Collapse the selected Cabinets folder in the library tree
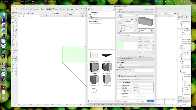The height and width of the screenshot is (110, 196). (x=91, y=18)
